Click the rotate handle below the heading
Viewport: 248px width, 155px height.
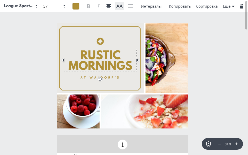[100, 79]
